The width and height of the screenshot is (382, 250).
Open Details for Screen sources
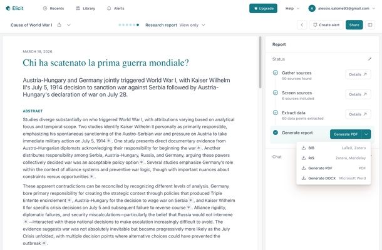click(358, 94)
